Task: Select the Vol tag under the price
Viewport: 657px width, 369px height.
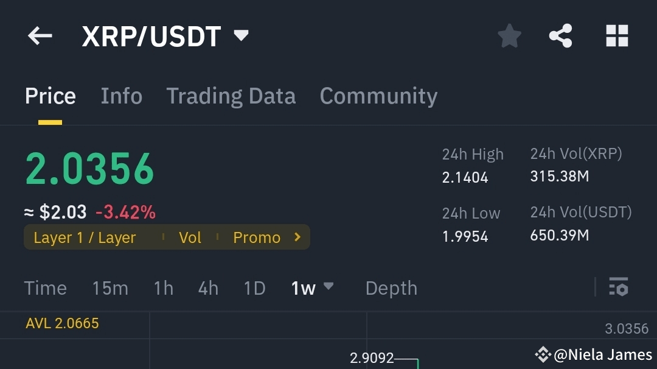Action: (x=190, y=237)
